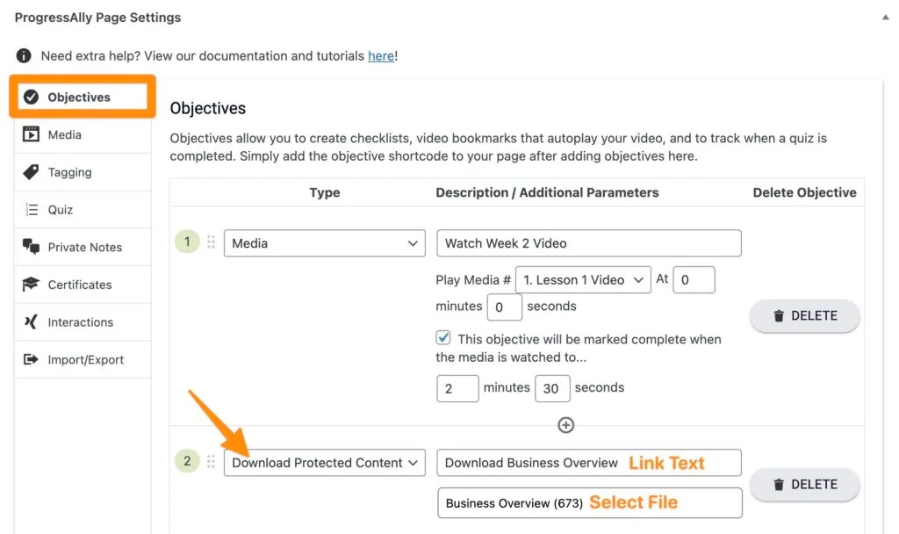The width and height of the screenshot is (899, 534).
Task: Open the Download Protected Content type dropdown
Action: [x=324, y=463]
